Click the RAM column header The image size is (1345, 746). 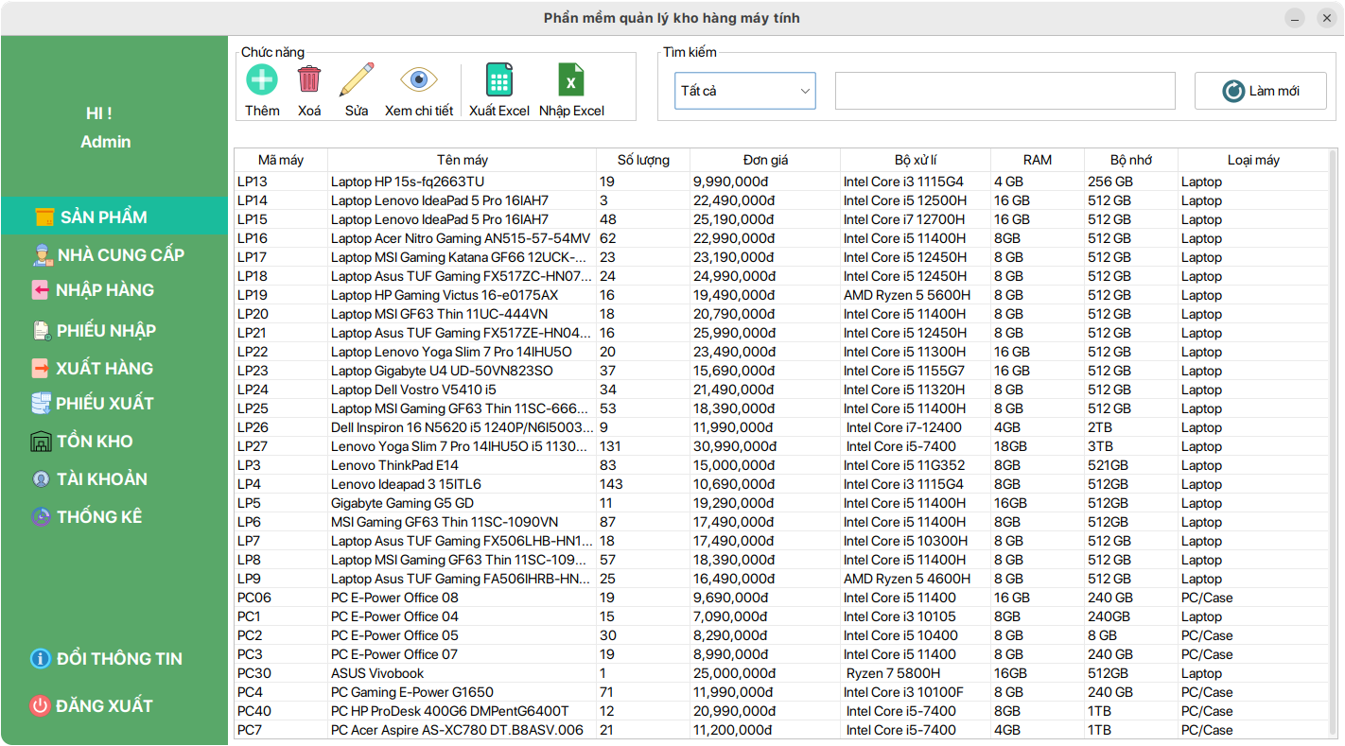coord(1038,160)
